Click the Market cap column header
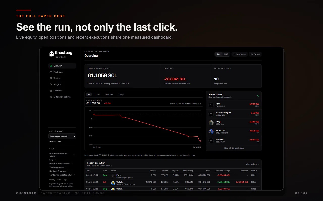323x201 pixels. (x=188, y=171)
